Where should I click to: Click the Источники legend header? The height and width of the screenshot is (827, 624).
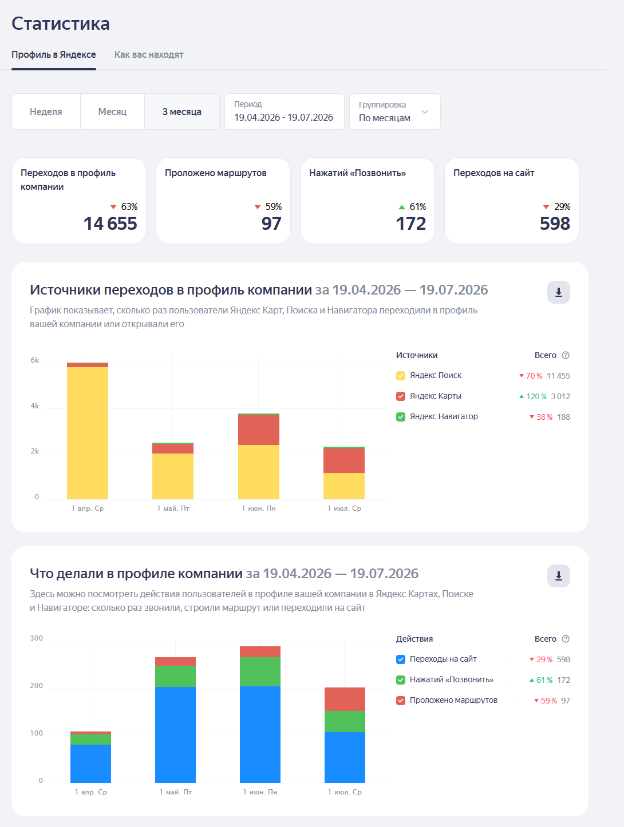pos(417,355)
